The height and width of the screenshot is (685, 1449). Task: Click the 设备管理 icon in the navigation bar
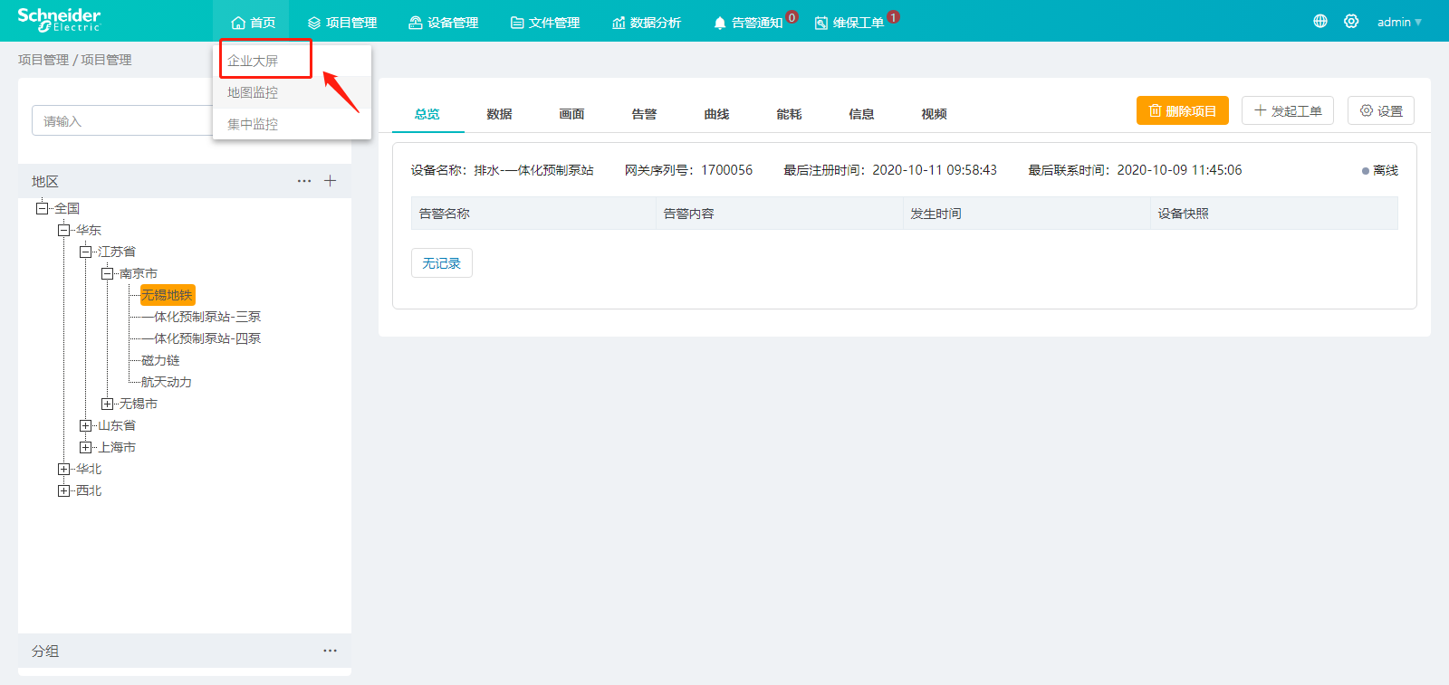[416, 23]
